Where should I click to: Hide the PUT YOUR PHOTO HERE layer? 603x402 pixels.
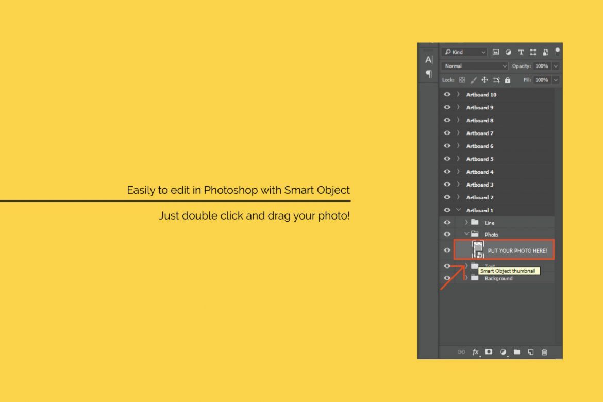click(447, 250)
